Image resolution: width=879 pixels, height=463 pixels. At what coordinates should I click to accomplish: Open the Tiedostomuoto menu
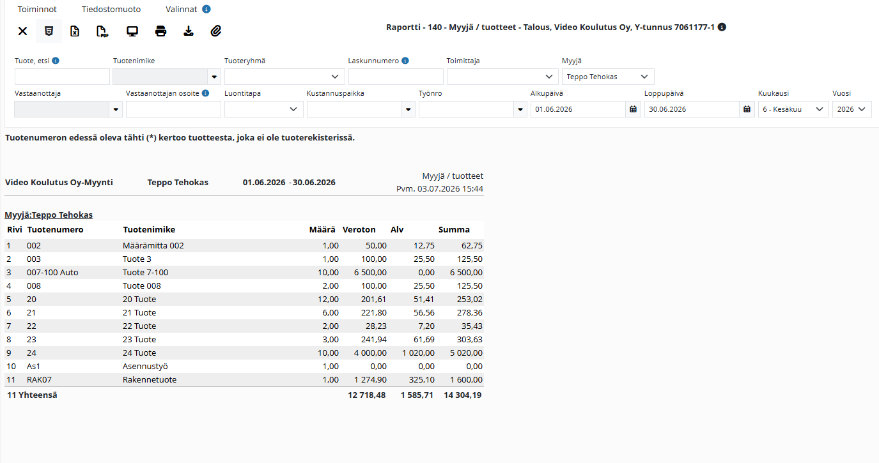(111, 10)
